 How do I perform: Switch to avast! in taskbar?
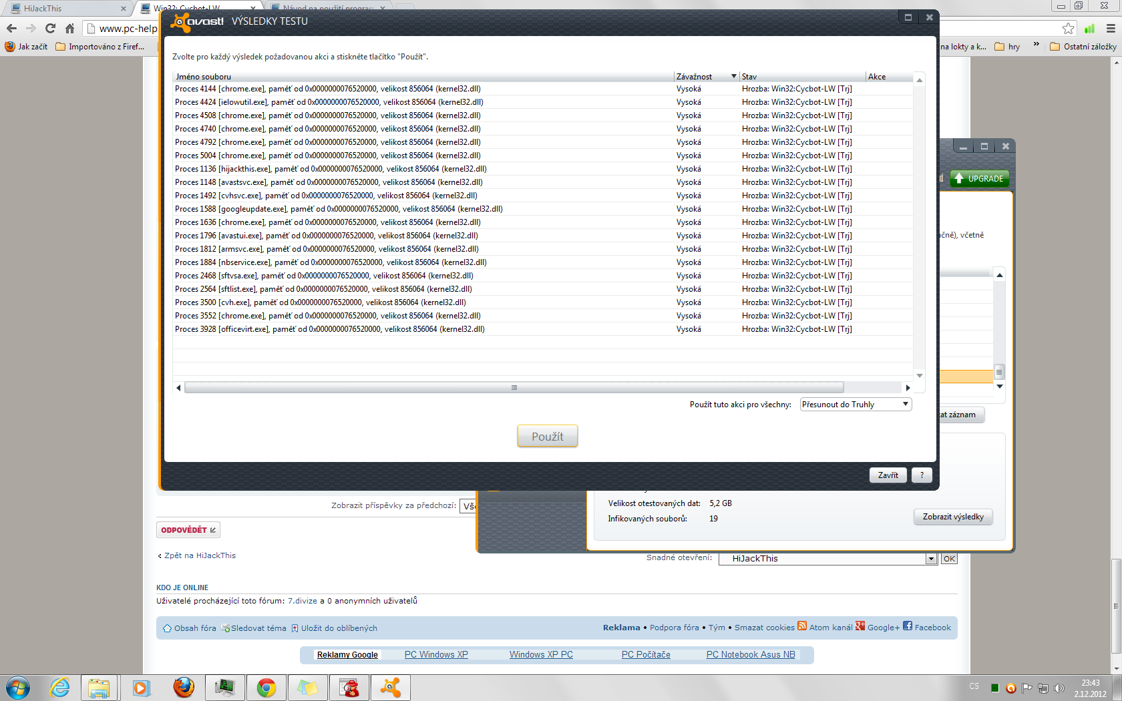391,688
